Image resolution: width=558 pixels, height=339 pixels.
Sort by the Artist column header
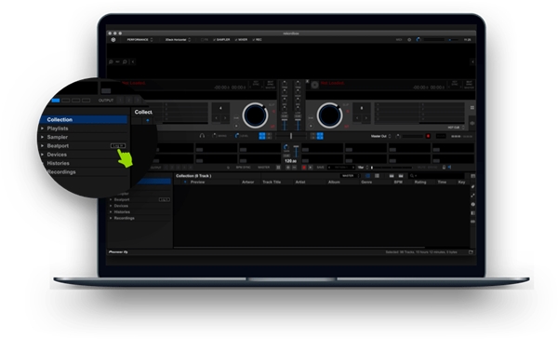tap(300, 183)
